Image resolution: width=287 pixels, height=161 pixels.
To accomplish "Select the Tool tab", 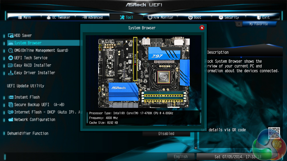I will coord(126,17).
